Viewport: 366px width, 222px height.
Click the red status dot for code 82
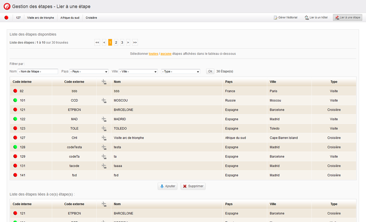click(x=15, y=91)
